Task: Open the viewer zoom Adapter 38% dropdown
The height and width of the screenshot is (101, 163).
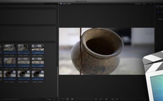Action: (x=141, y=4)
